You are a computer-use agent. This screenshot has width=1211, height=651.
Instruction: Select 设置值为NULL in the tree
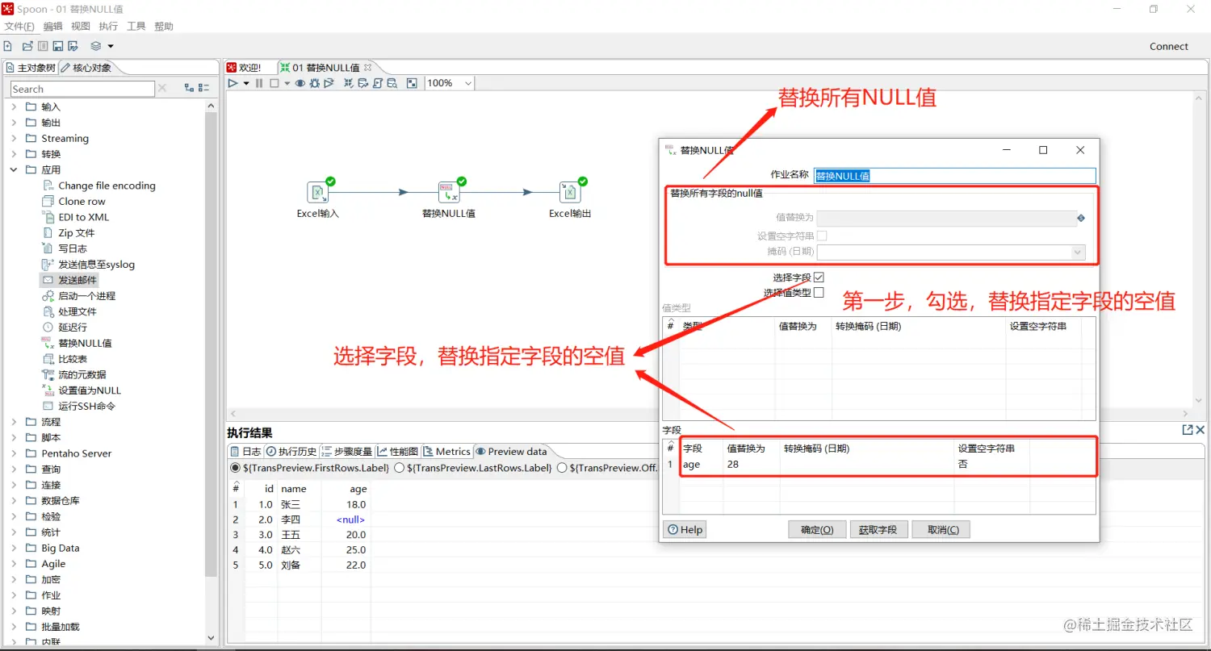pos(89,390)
